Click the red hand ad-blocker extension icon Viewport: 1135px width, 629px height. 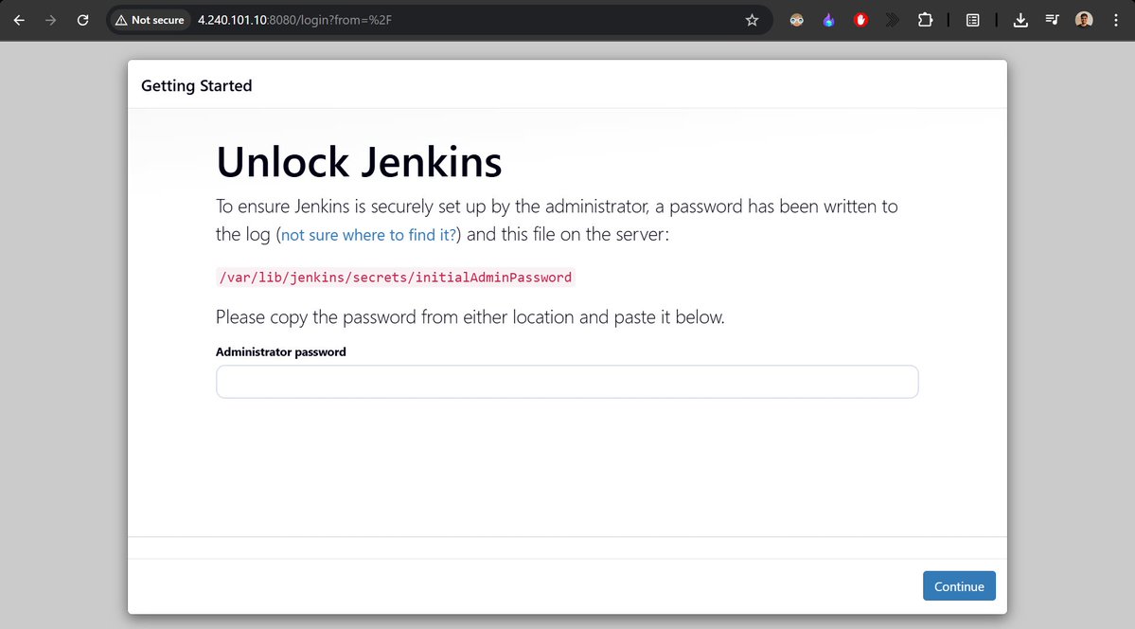(860, 19)
